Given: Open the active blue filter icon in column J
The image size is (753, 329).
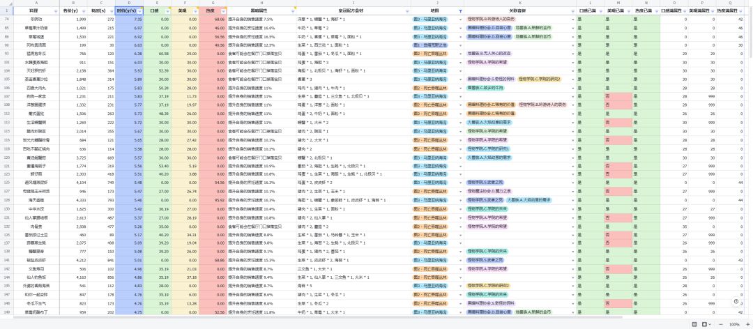Looking at the screenshot, I should (x=461, y=10).
